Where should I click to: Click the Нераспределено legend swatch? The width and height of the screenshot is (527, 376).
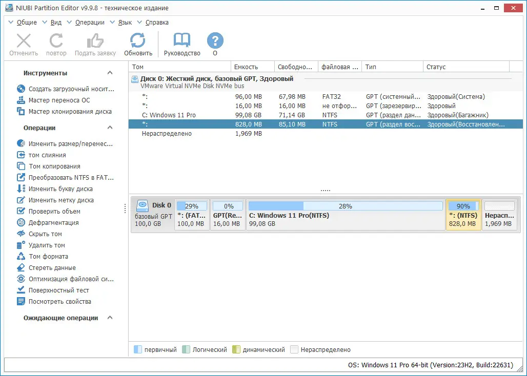(x=294, y=349)
